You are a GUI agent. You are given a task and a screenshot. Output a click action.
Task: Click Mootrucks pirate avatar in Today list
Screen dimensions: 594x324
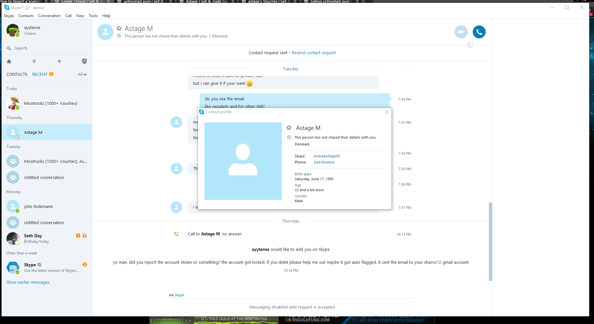[13, 103]
